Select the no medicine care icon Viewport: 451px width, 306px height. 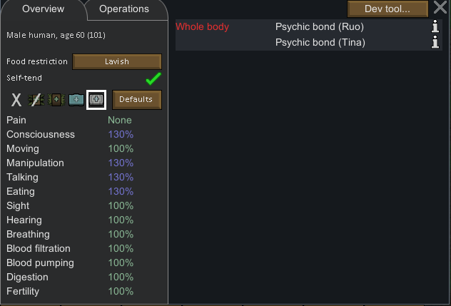[36, 100]
